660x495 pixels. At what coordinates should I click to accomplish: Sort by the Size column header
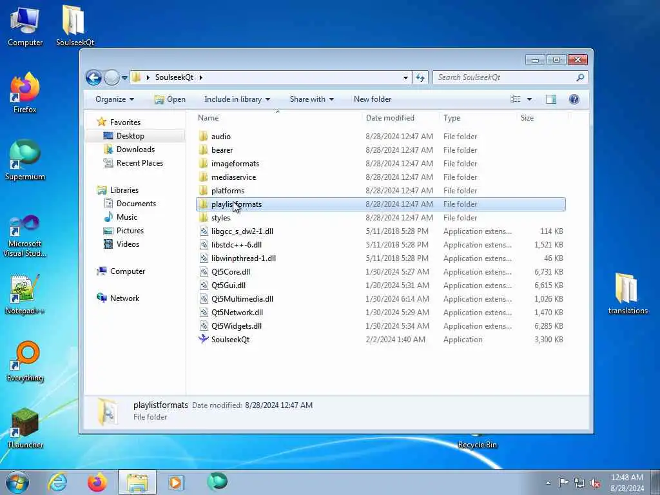(542, 119)
